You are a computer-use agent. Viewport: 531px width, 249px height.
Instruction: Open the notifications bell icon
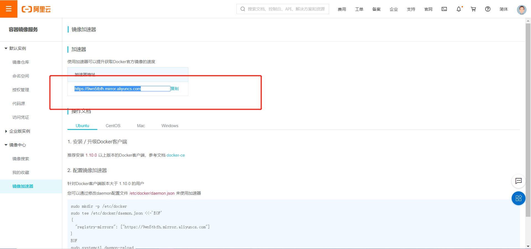(459, 9)
